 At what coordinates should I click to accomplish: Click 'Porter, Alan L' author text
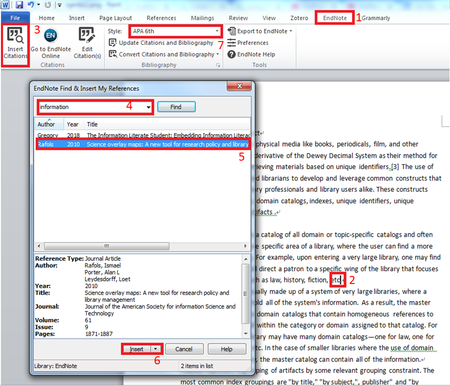(102, 272)
